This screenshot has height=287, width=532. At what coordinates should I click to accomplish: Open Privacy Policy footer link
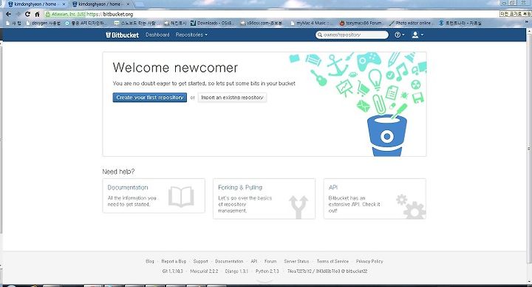(x=369, y=261)
